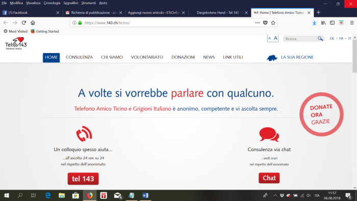The image size is (357, 201).
Task: Click the browser forward arrow
Action: [15, 23]
